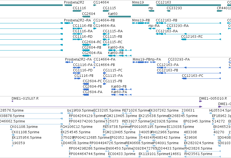Click the CG12163-RC transcript label

coord(192,37)
